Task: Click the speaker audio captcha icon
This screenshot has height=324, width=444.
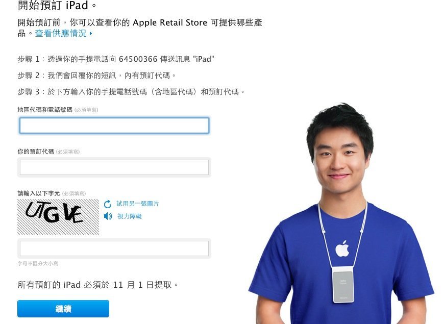Action: point(108,216)
